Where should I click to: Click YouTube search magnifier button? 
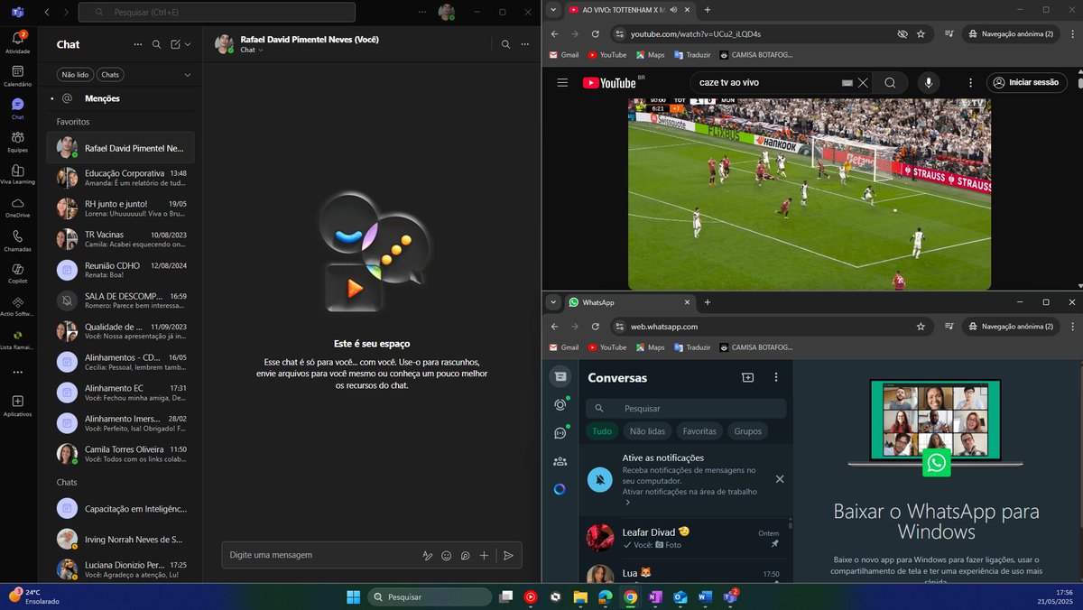pos(890,82)
